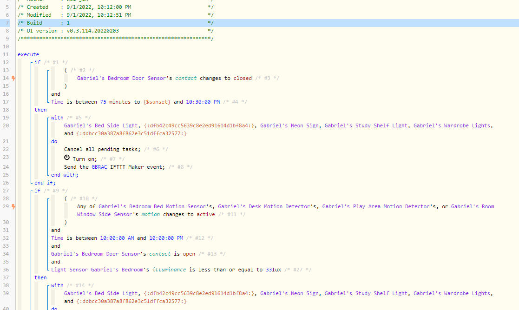
Task: Click the Created date 9/1/2022, 10:12:00 PM line
Action: pyautogui.click(x=116, y=7)
